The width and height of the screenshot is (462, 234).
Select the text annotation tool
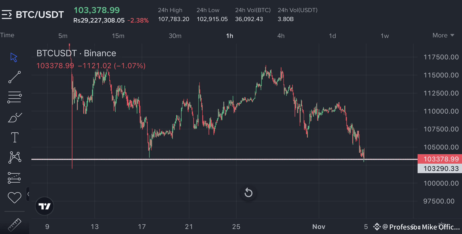coord(15,137)
